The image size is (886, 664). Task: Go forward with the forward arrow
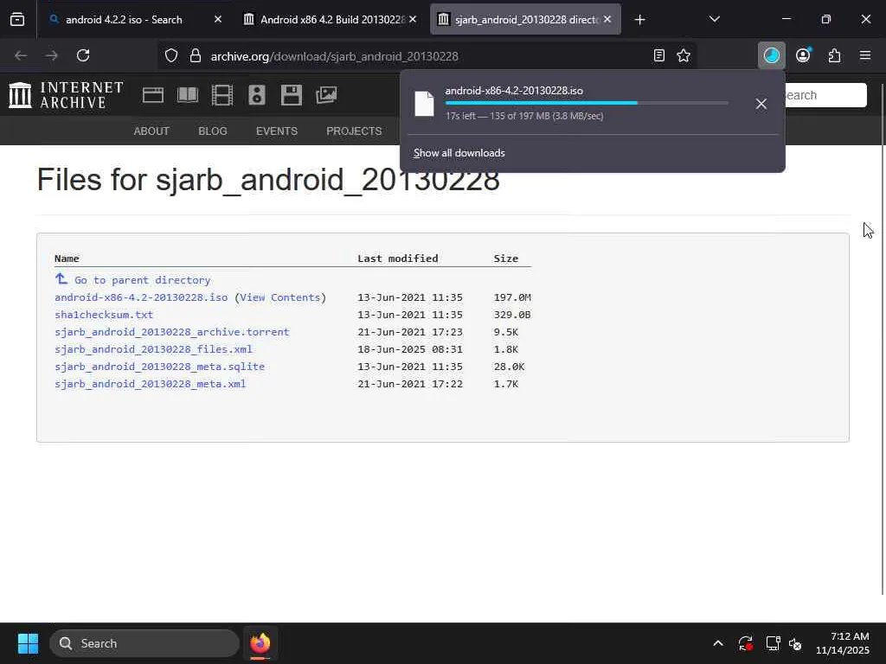click(x=52, y=55)
